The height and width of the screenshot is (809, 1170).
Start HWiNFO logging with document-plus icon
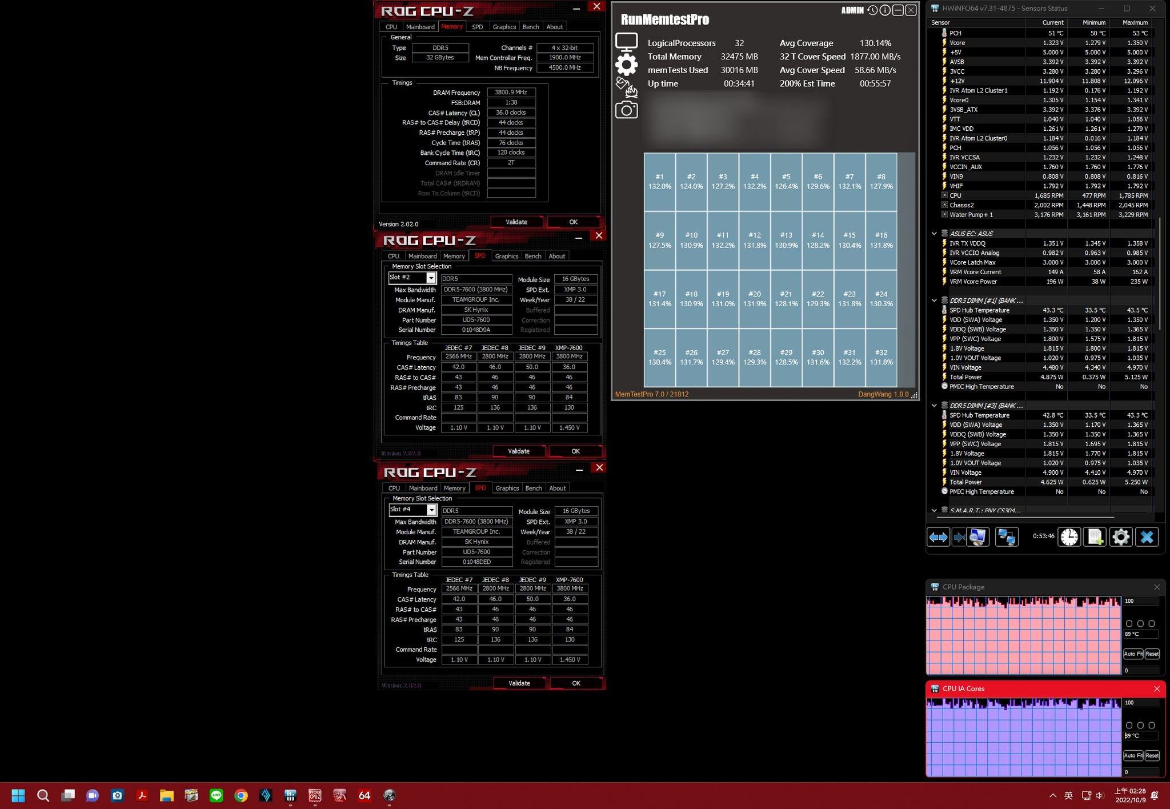click(x=1095, y=537)
